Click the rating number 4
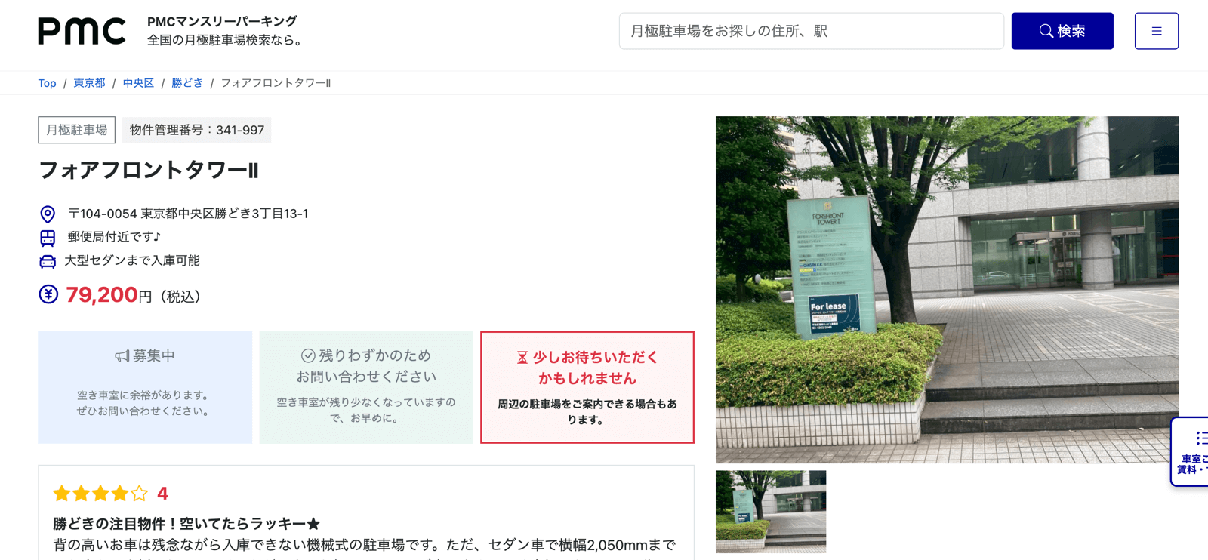This screenshot has height=560, width=1208. point(162,494)
